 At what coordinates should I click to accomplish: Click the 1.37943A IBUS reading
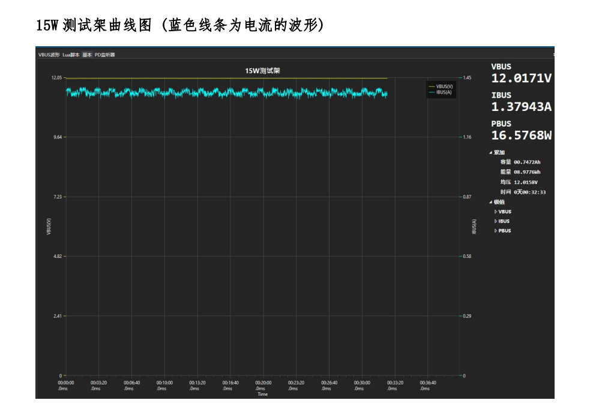point(521,107)
